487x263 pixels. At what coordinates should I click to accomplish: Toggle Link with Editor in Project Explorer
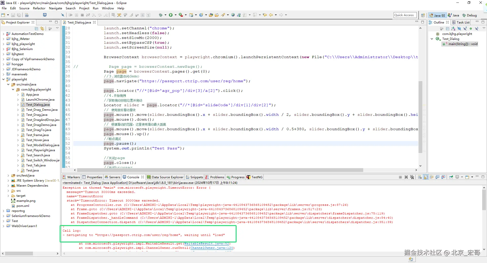click(42, 29)
